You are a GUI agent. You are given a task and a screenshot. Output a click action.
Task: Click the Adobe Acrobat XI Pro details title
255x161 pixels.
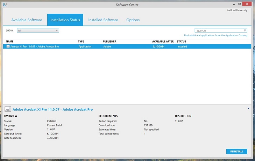tap(53, 109)
